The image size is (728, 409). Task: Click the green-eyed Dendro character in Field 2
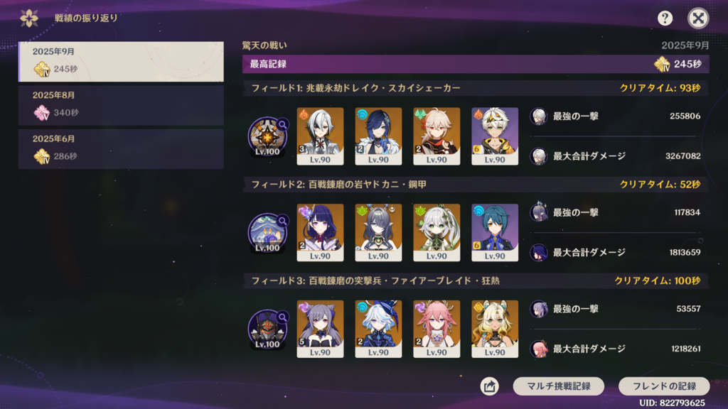(437, 233)
